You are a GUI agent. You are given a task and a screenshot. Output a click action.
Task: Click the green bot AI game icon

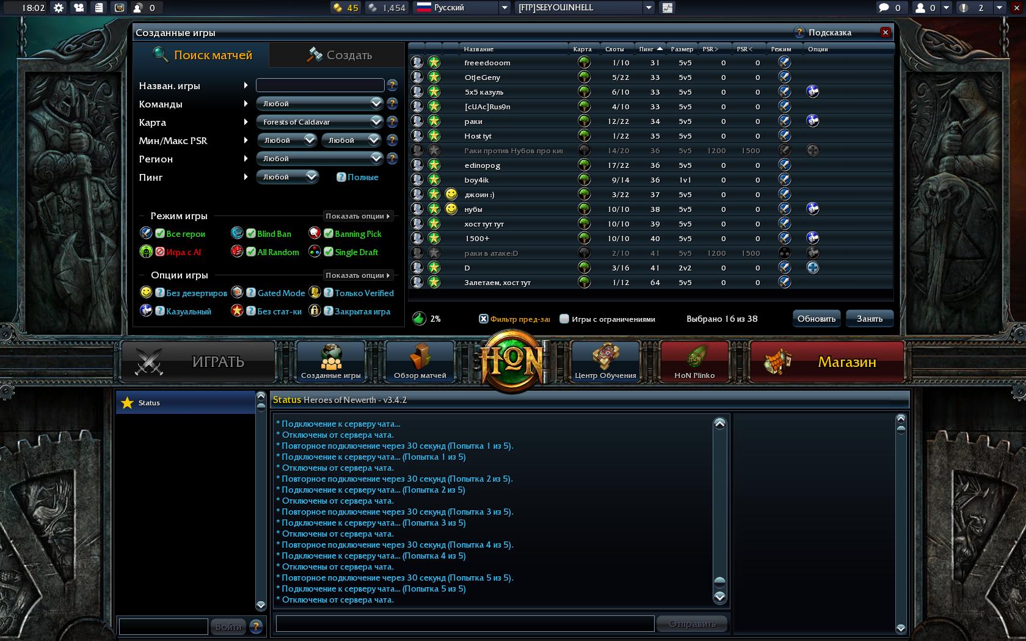[x=146, y=252]
